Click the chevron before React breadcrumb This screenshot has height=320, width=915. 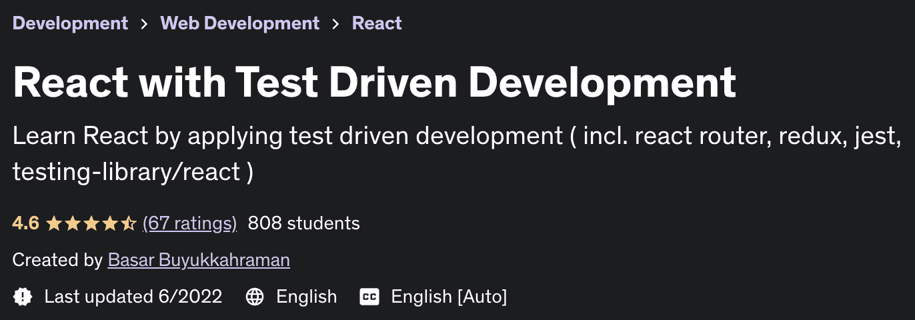(x=336, y=24)
